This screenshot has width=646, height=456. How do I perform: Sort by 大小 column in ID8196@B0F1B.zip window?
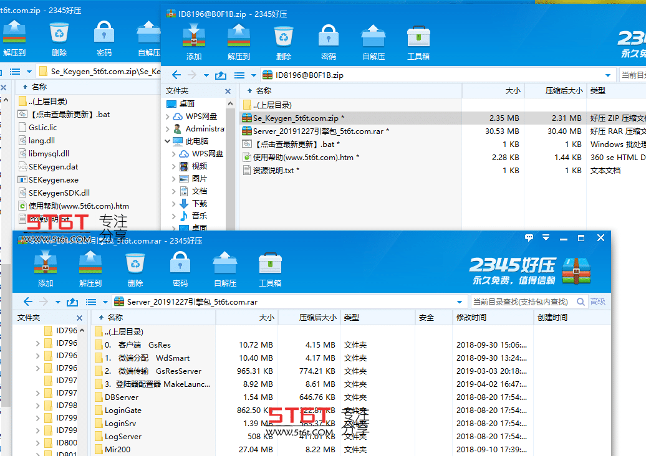coord(493,90)
